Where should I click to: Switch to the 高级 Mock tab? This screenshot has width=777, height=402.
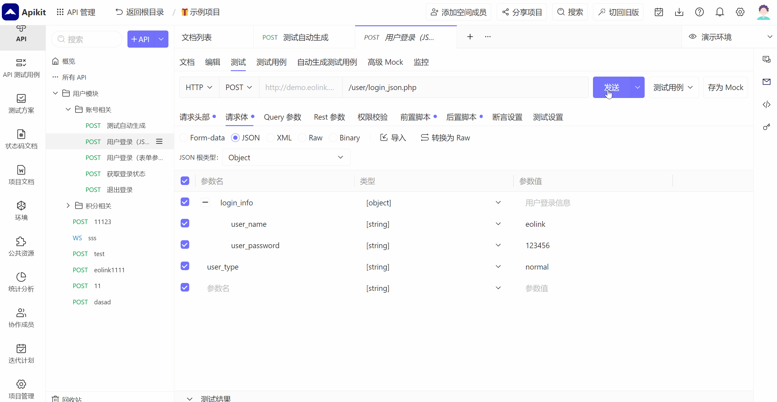[385, 62]
